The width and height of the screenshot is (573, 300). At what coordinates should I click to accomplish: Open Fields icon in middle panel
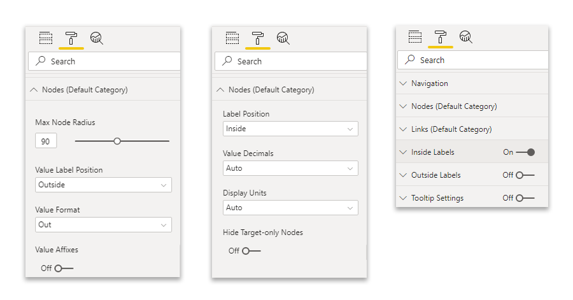click(232, 38)
